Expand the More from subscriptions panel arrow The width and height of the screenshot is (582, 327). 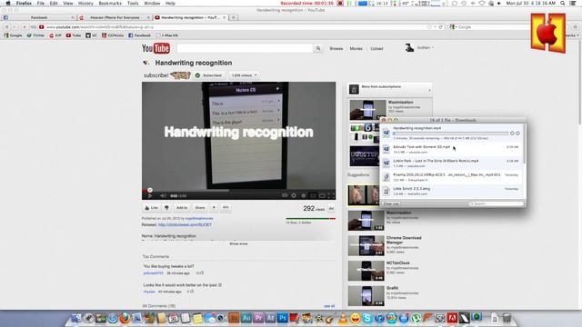point(430,90)
